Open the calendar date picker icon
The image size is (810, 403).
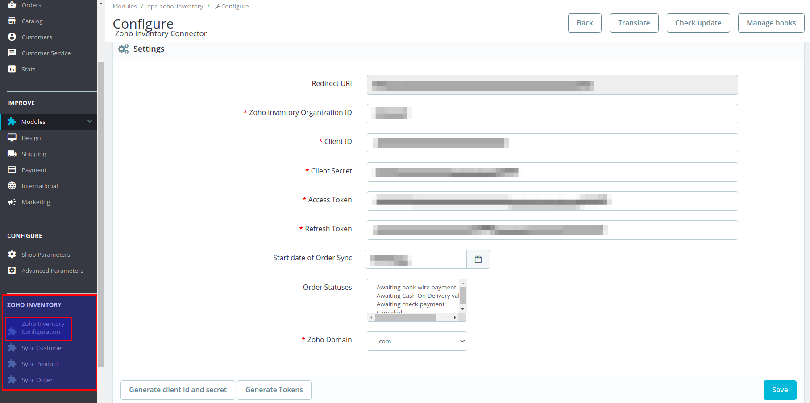pyautogui.click(x=478, y=259)
